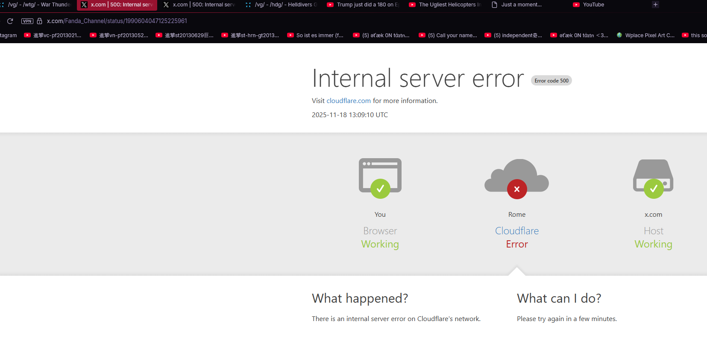Open the 'ət'æk 0N tάιτn <3...' bookmark
Screen dimensions: 707x342
[579, 35]
